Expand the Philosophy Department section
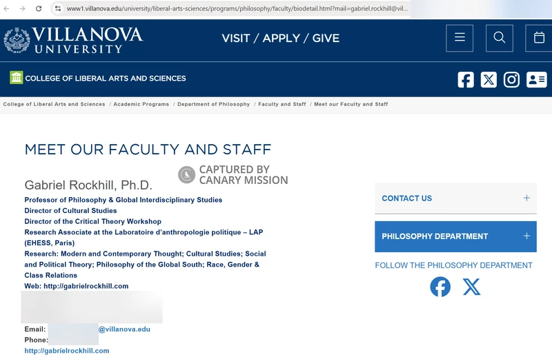552x359 pixels. (455, 236)
